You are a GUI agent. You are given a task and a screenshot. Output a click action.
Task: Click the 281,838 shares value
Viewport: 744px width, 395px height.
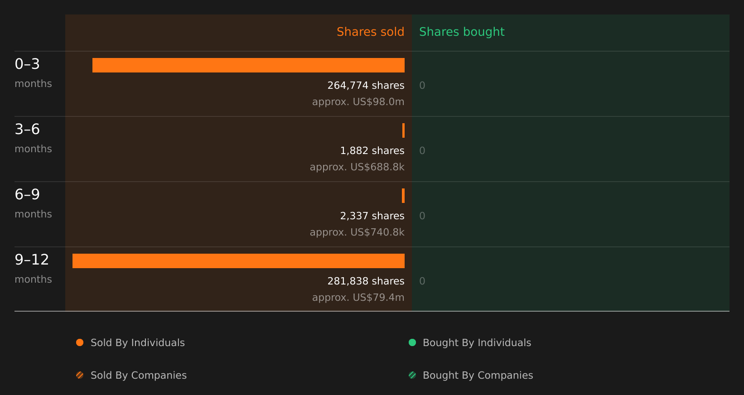click(366, 281)
